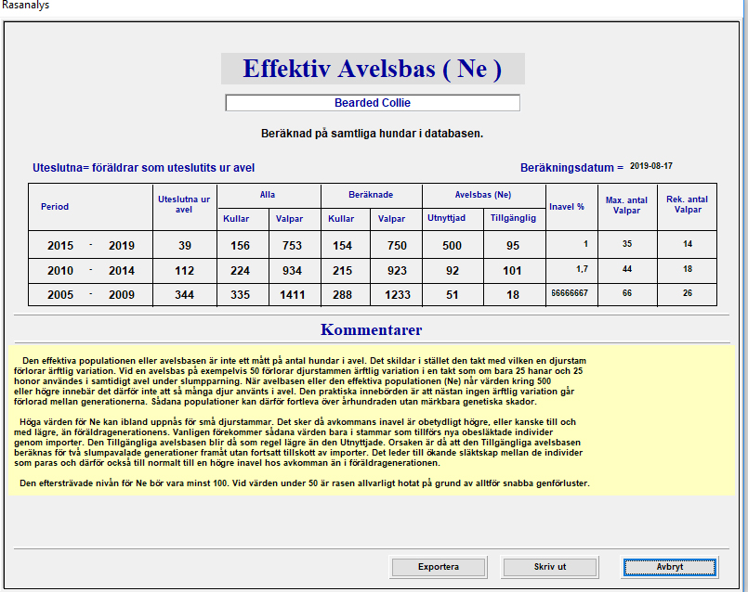Screen dimensions: 748x592
Task: Click the Inavel value 1,7
Action: (582, 269)
